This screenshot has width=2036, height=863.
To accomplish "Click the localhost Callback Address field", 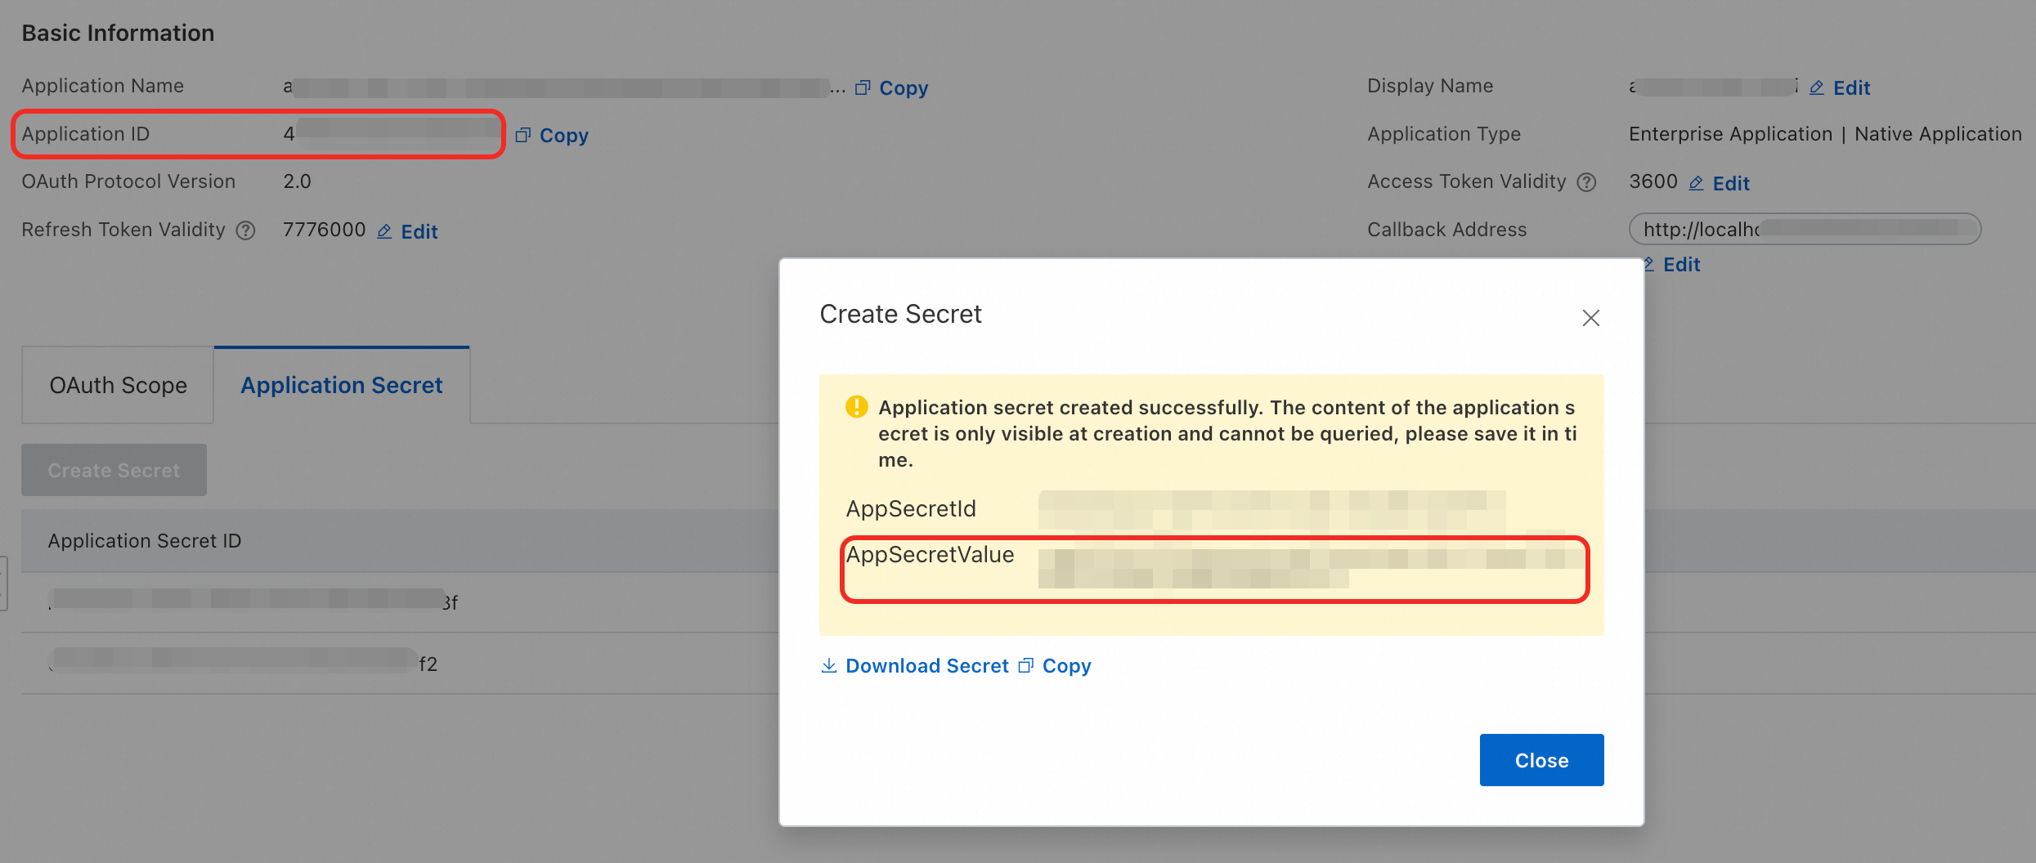I will pyautogui.click(x=1804, y=229).
